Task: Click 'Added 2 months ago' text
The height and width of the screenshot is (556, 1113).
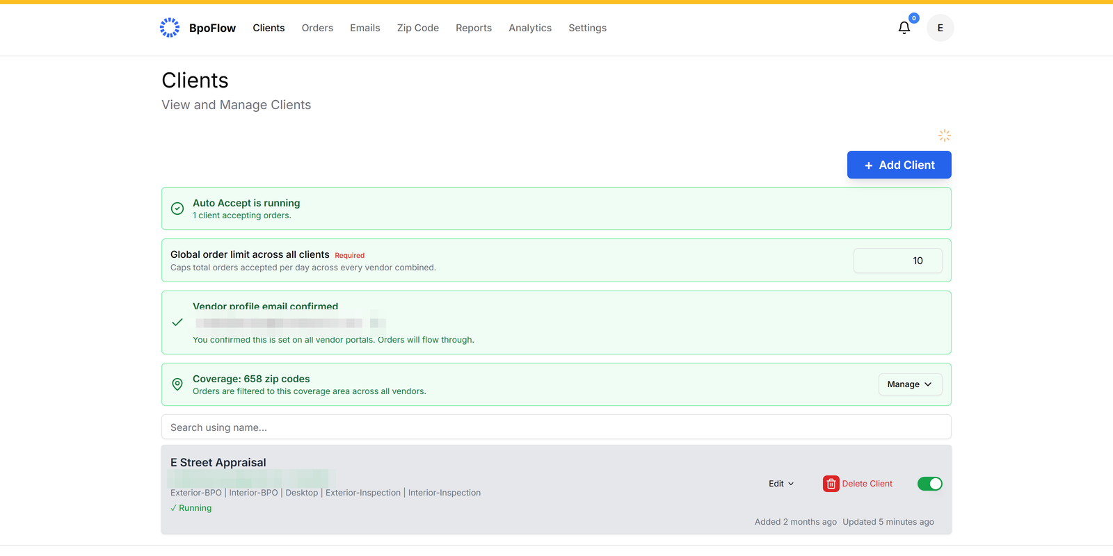Action: pyautogui.click(x=796, y=522)
